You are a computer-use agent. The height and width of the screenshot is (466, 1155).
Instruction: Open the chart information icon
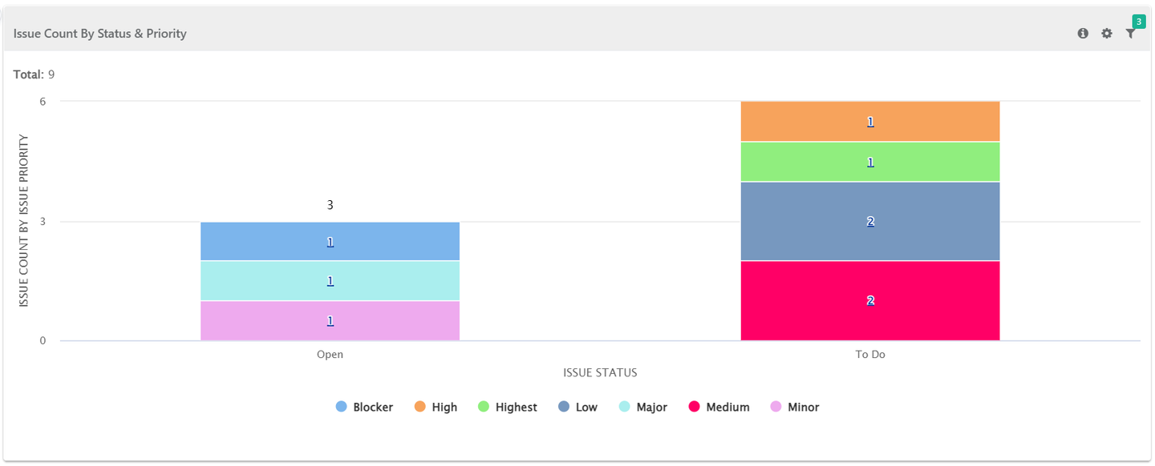point(1083,33)
